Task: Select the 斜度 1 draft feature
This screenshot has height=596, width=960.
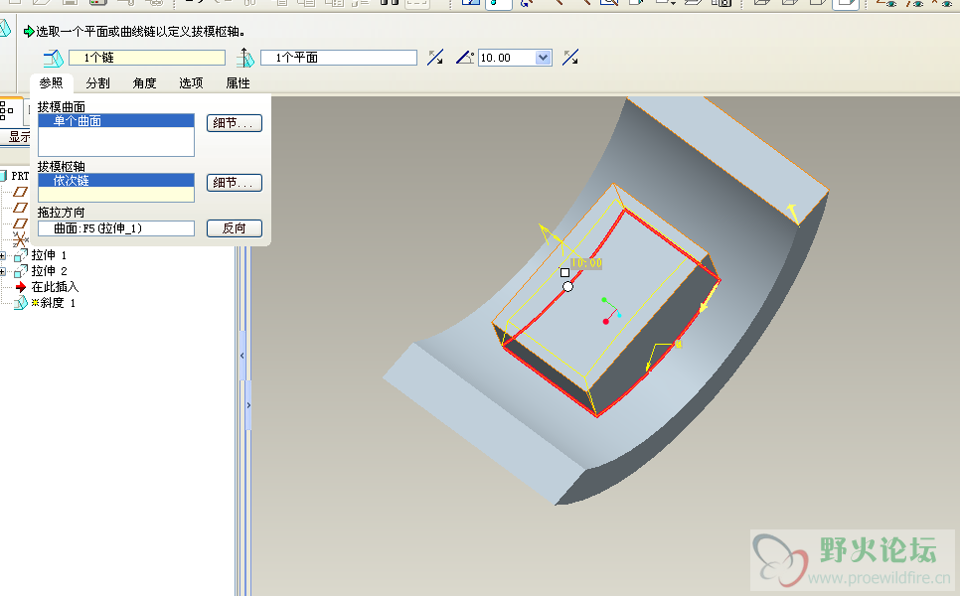Action: 54,303
